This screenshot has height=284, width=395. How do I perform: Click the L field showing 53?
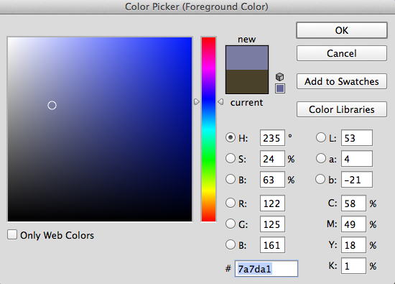point(357,138)
